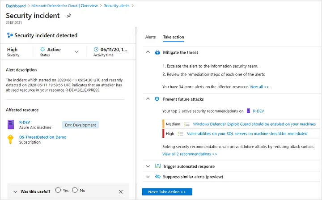The image size is (322, 200).
Task: Click the Trigger automated response icon
Action: (158, 166)
